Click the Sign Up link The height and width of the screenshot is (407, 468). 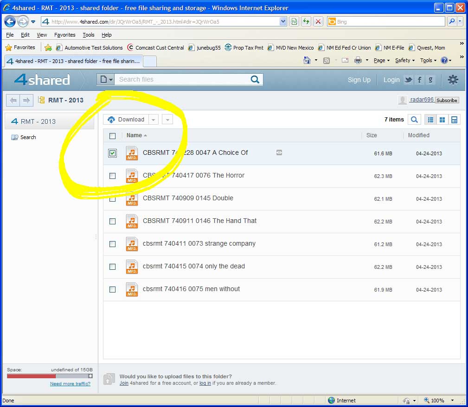pyautogui.click(x=359, y=80)
